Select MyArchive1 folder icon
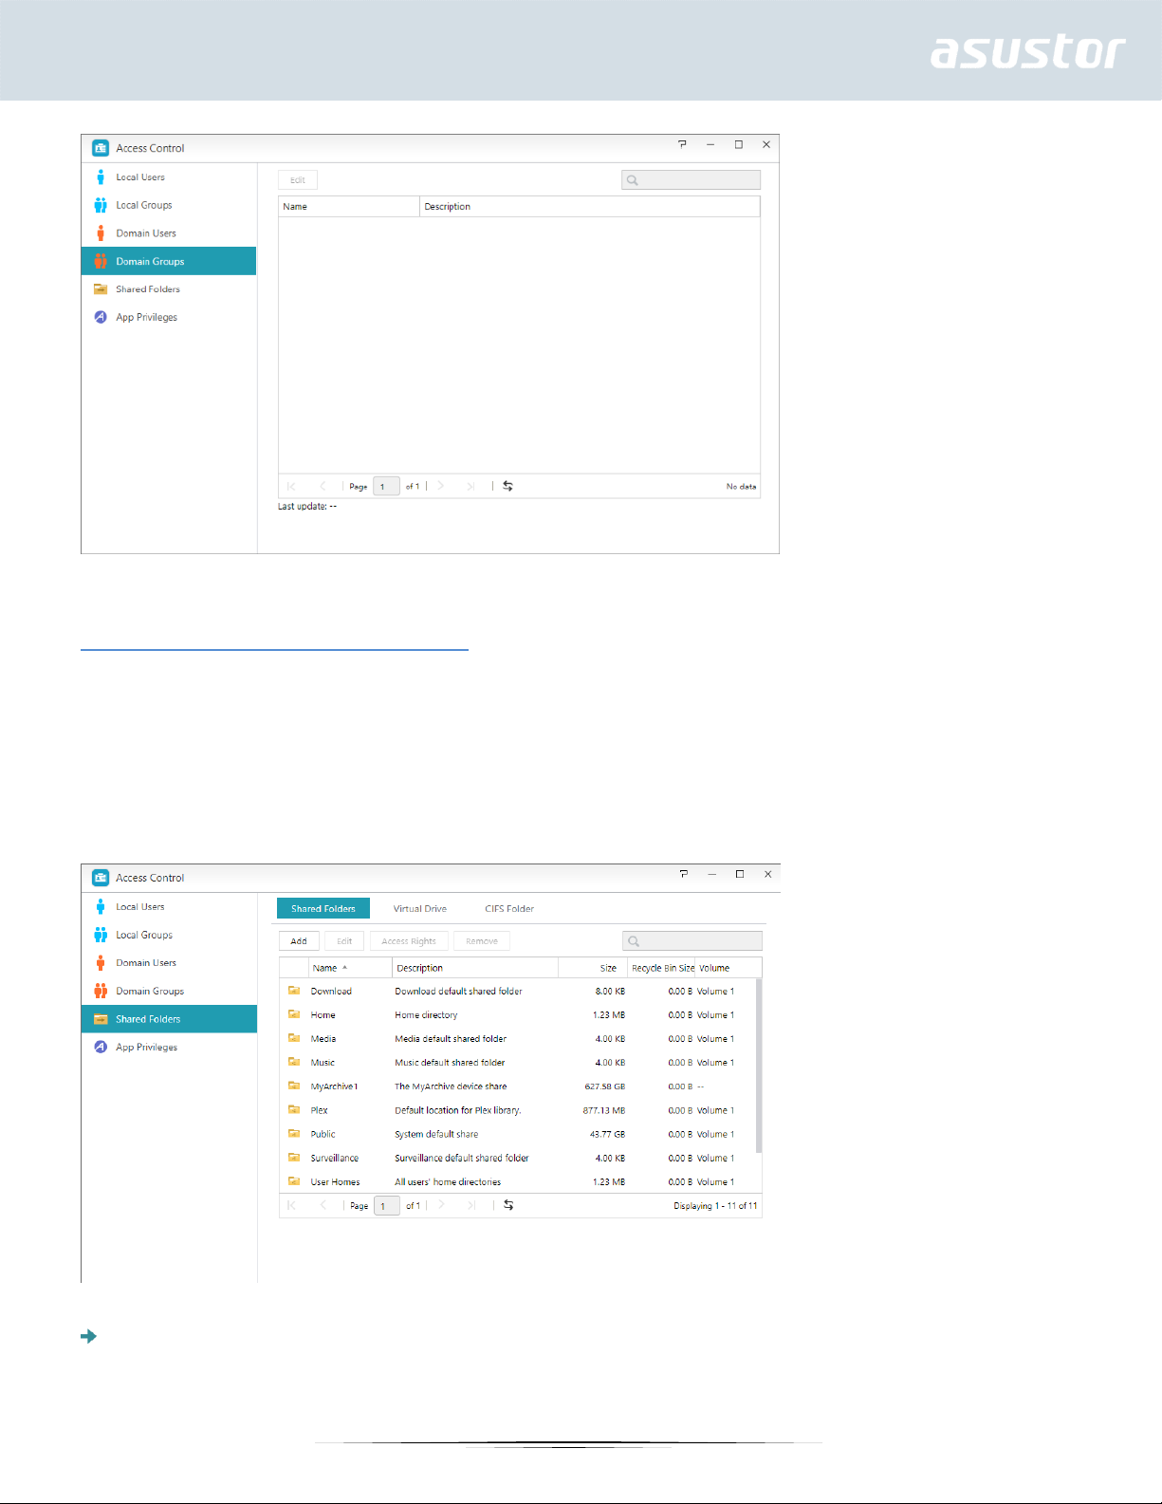Image resolution: width=1162 pixels, height=1504 pixels. [294, 1086]
